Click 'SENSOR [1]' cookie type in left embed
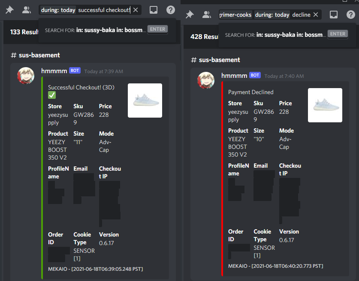359x281 pixels. coord(84,254)
